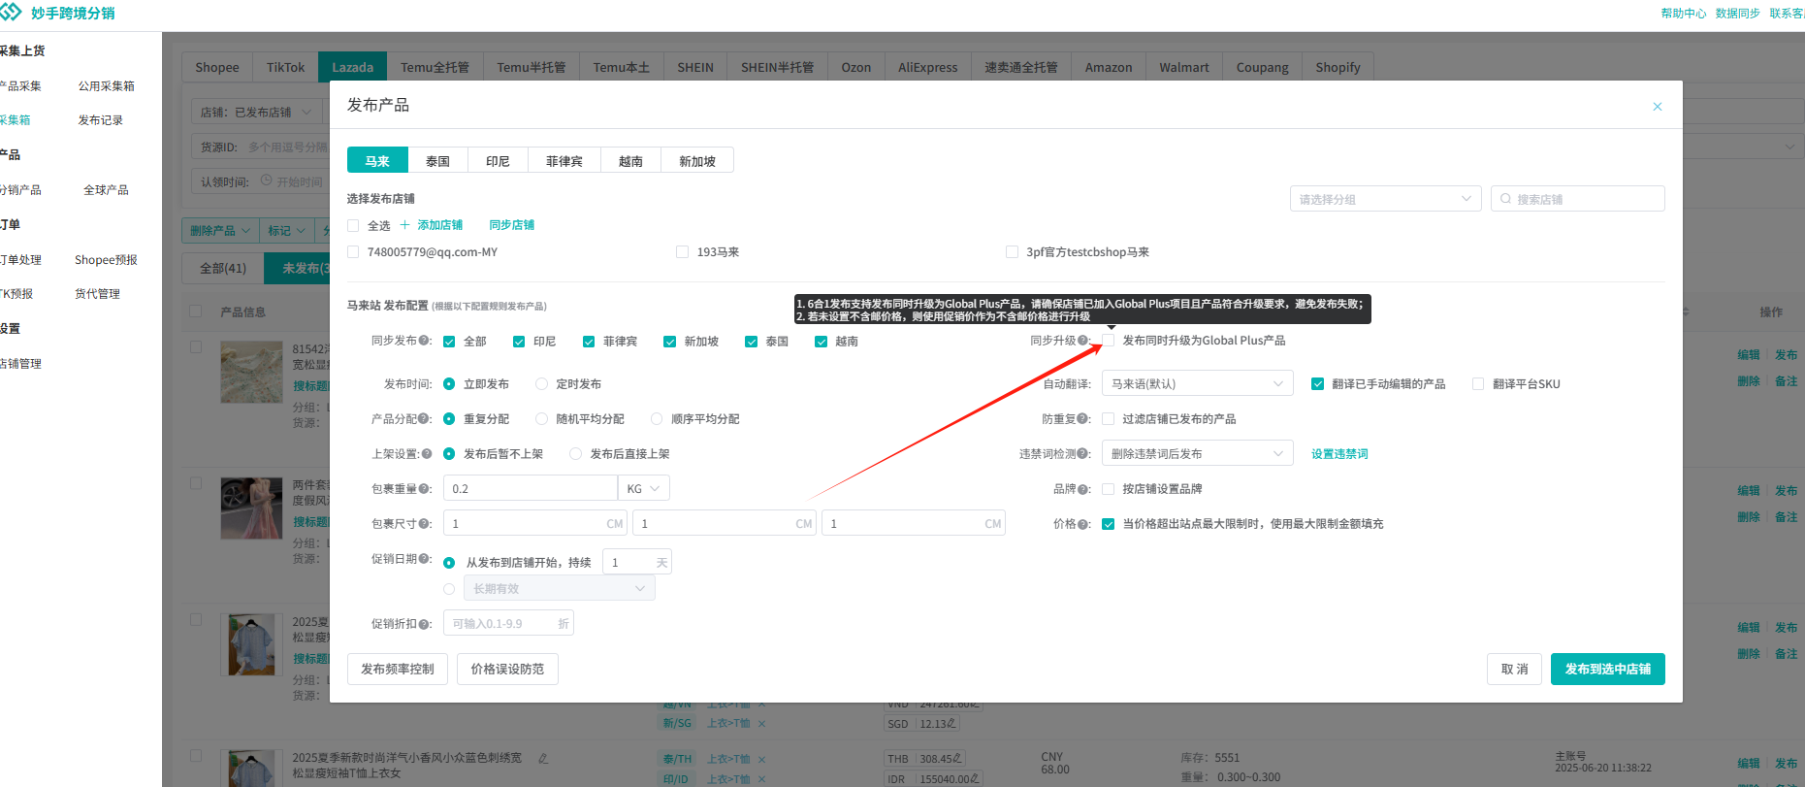Remove the 新/SG category with its x icon
The height and width of the screenshot is (787, 1805).
761,723
